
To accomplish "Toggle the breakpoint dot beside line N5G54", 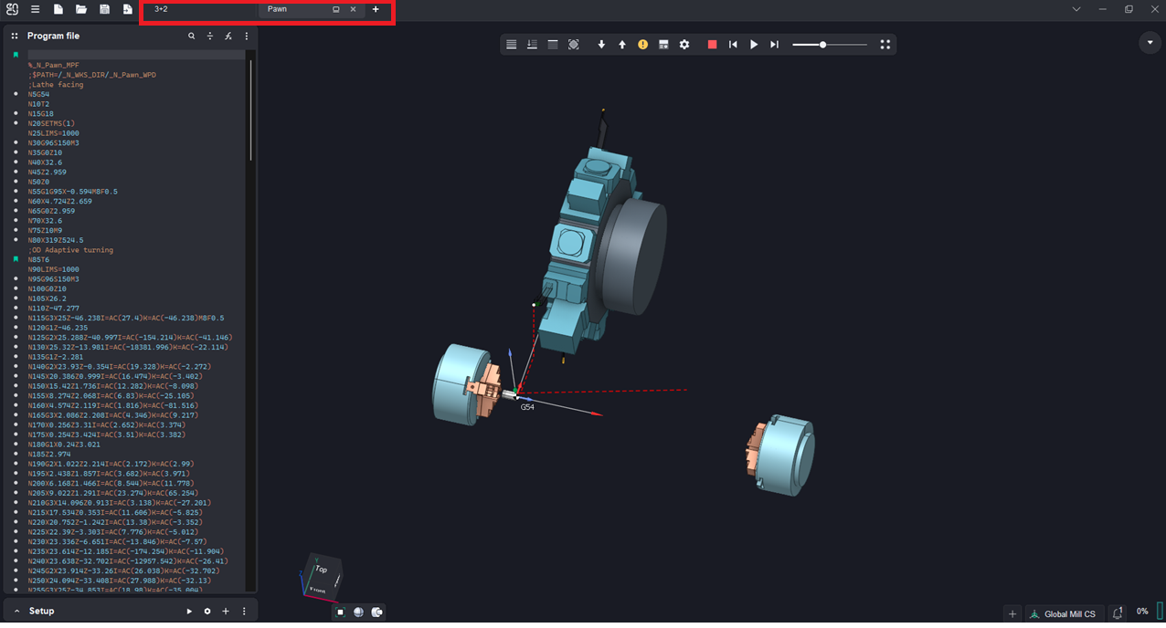I will [x=16, y=94].
